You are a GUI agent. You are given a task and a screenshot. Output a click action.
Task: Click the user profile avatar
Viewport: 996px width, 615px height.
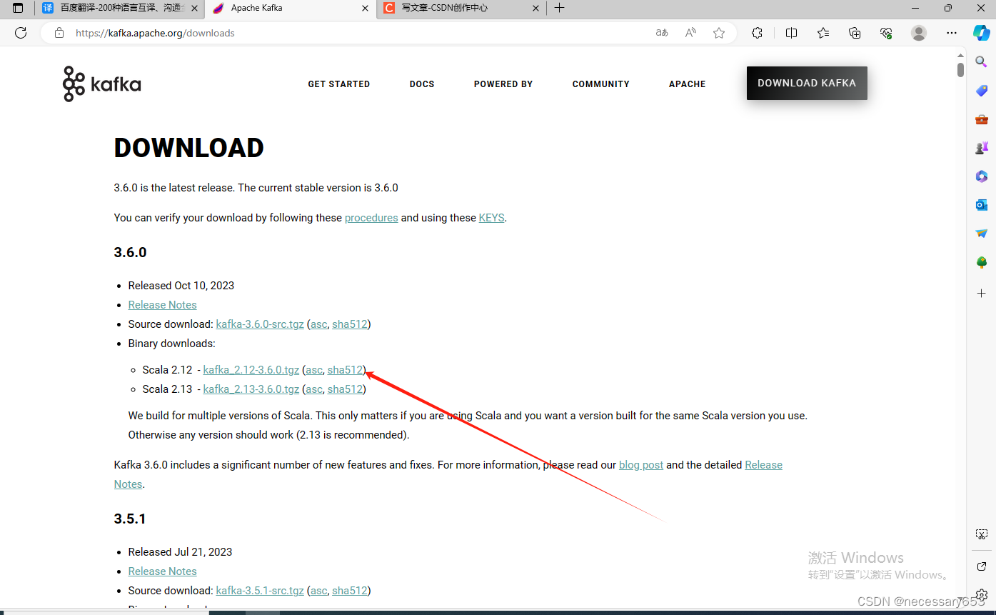point(919,33)
